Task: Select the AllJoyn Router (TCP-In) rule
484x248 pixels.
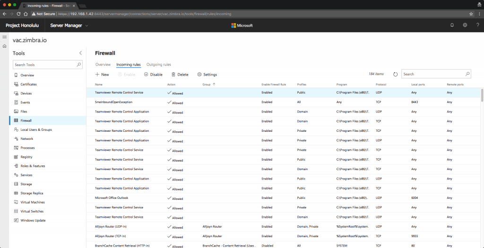Action: click(284, 236)
